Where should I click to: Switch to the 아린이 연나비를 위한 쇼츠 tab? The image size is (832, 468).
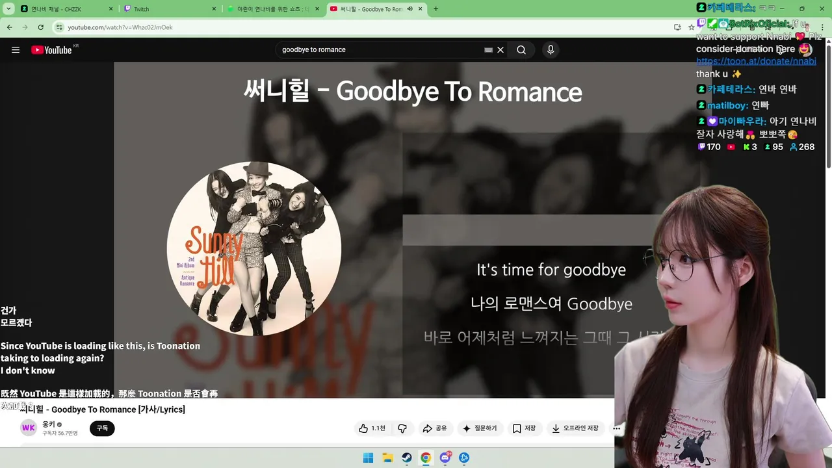[273, 9]
